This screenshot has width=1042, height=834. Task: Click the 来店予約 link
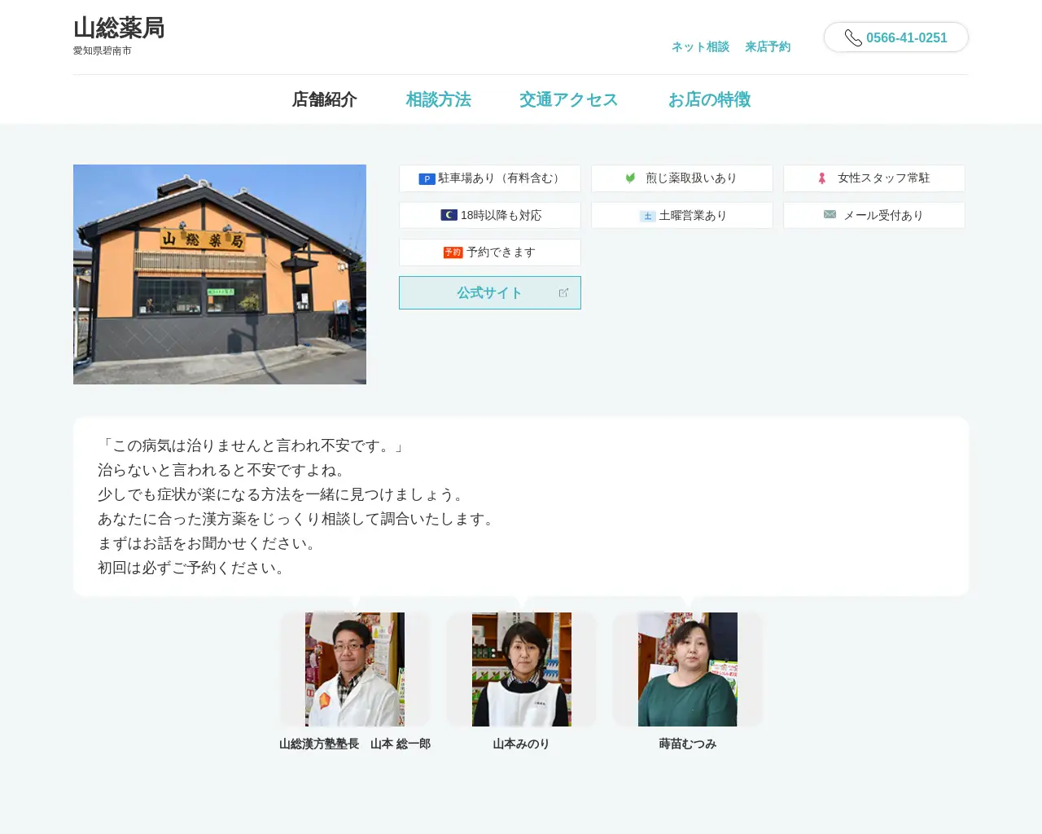pos(768,46)
